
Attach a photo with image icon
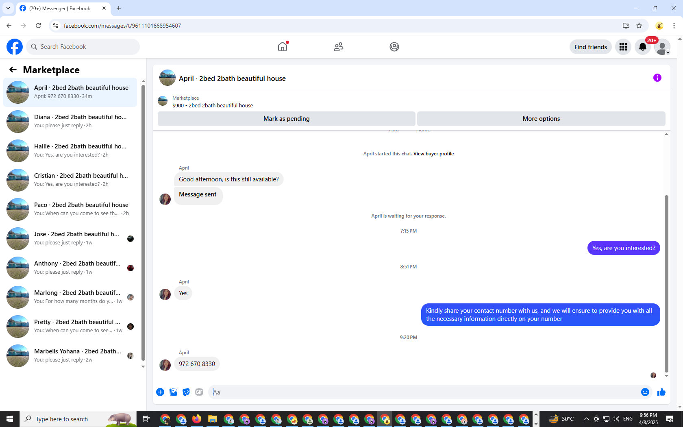[x=173, y=392]
